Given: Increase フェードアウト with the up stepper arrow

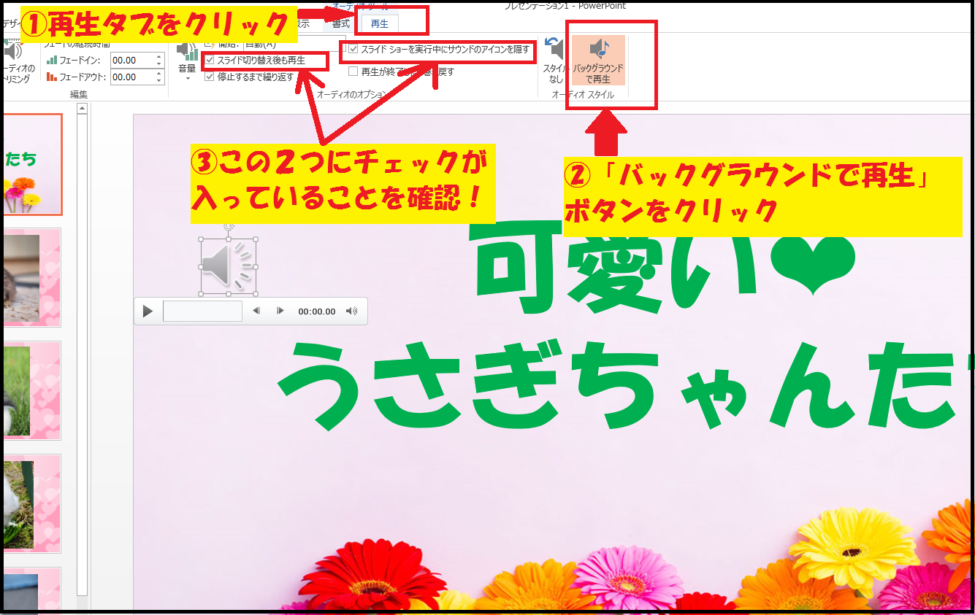Looking at the screenshot, I should [159, 73].
